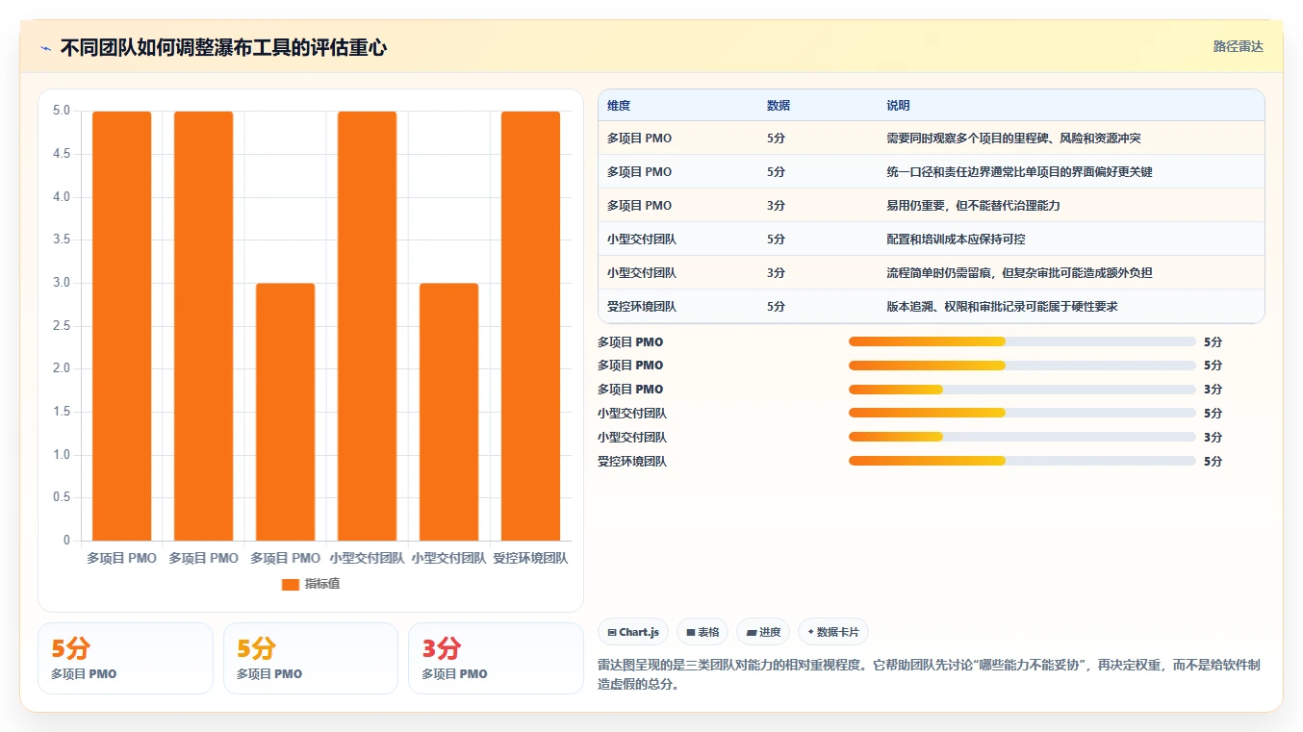The height and width of the screenshot is (732, 1303).
Task: Click the 表格 tag chip
Action: (x=703, y=632)
